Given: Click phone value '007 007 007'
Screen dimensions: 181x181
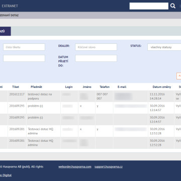Looking at the screenshot, I should click(x=102, y=97).
